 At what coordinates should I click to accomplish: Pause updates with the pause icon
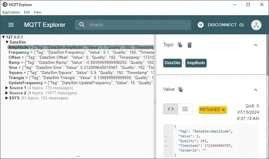(200, 25)
